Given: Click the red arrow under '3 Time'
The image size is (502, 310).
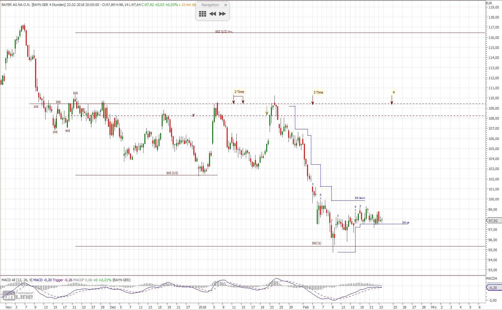Looking at the screenshot, I should click(313, 101).
